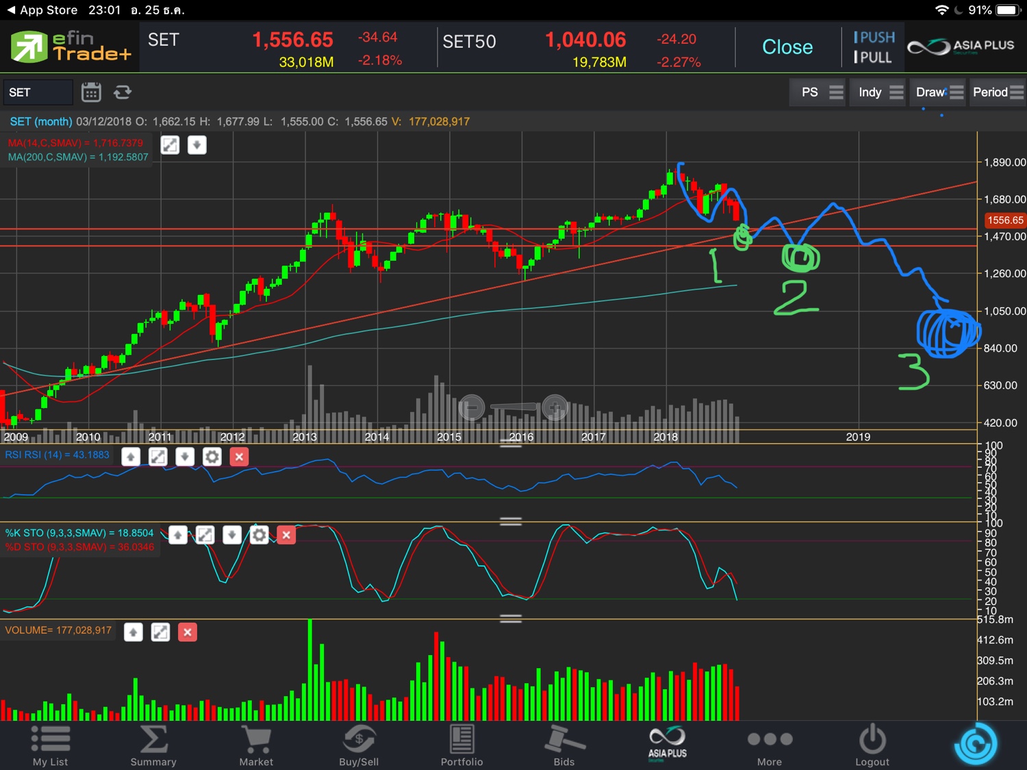Open the Indy indicators dropdown
1027x770 pixels.
pyautogui.click(x=879, y=92)
